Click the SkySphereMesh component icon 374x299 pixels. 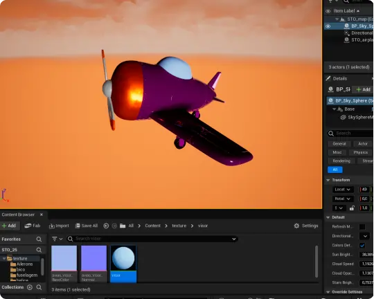343,117
